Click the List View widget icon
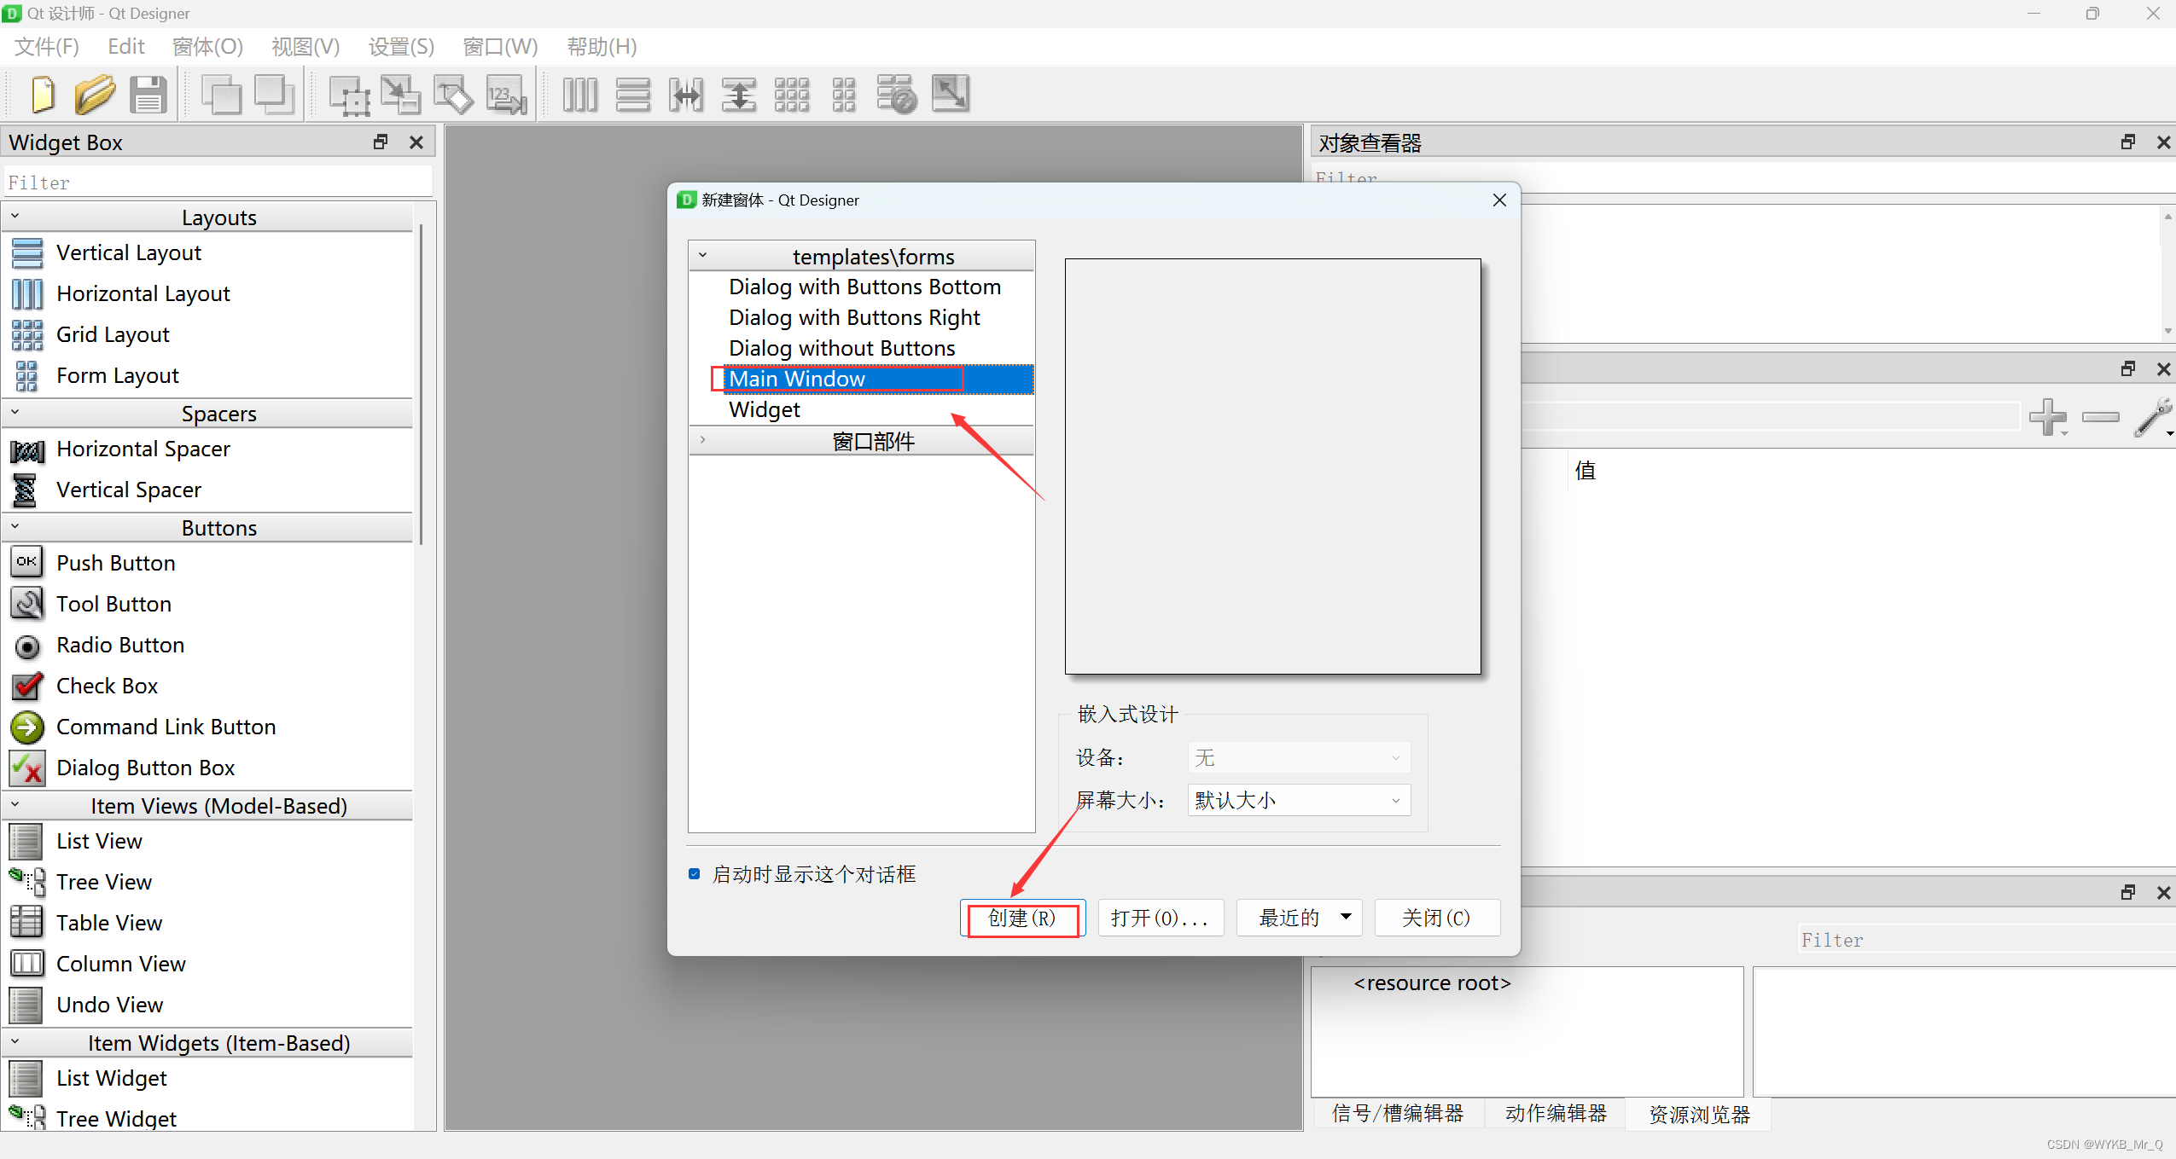Screen dimensions: 2176x1159 pos(27,841)
